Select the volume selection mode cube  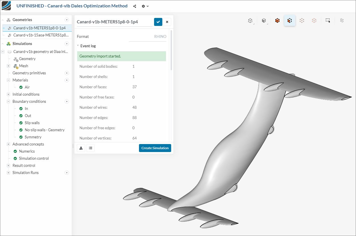(277, 20)
